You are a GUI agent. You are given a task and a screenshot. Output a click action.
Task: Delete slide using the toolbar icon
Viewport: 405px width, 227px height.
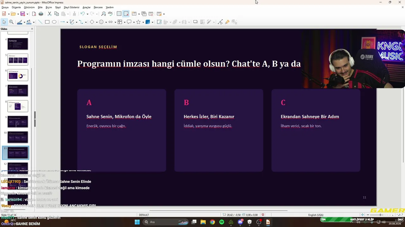click(x=151, y=14)
